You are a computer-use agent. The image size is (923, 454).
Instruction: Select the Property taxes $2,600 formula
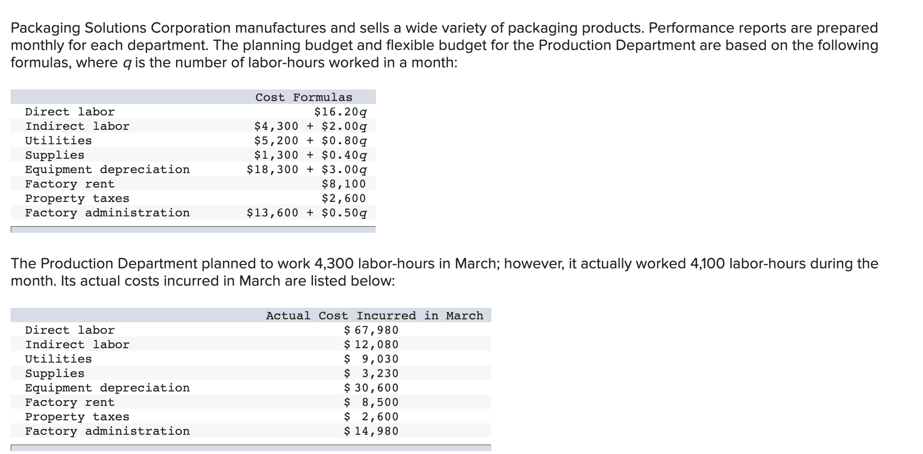[344, 198]
